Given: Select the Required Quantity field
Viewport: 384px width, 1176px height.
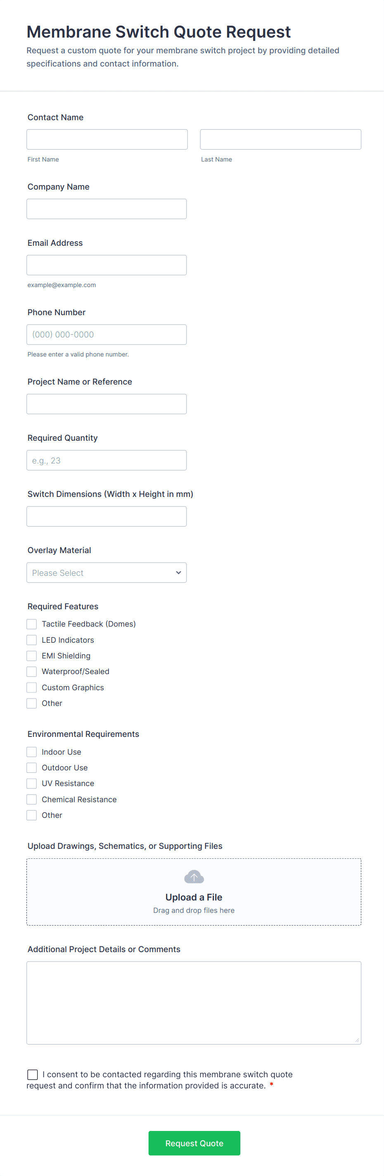Looking at the screenshot, I should point(107,460).
